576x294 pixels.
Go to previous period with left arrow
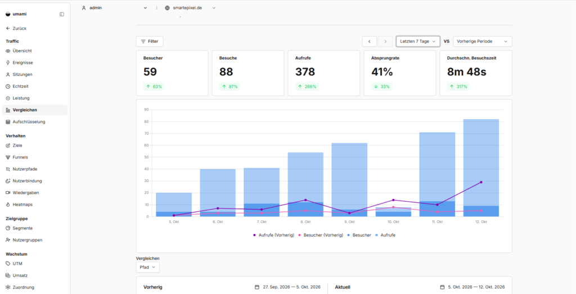coord(369,42)
